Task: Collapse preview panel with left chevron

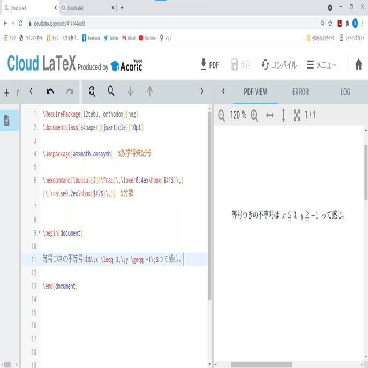Action: (x=223, y=91)
